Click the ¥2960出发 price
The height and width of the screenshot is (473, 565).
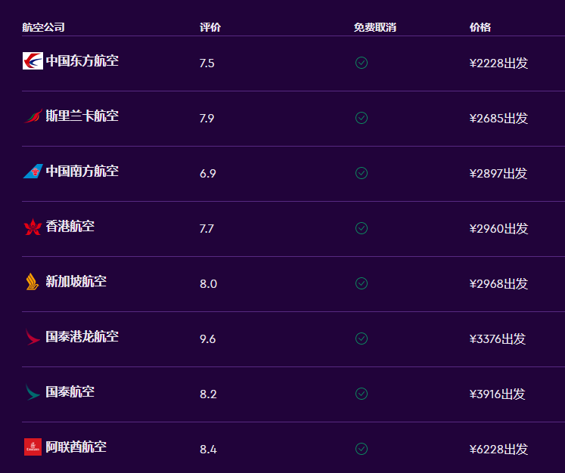click(498, 229)
